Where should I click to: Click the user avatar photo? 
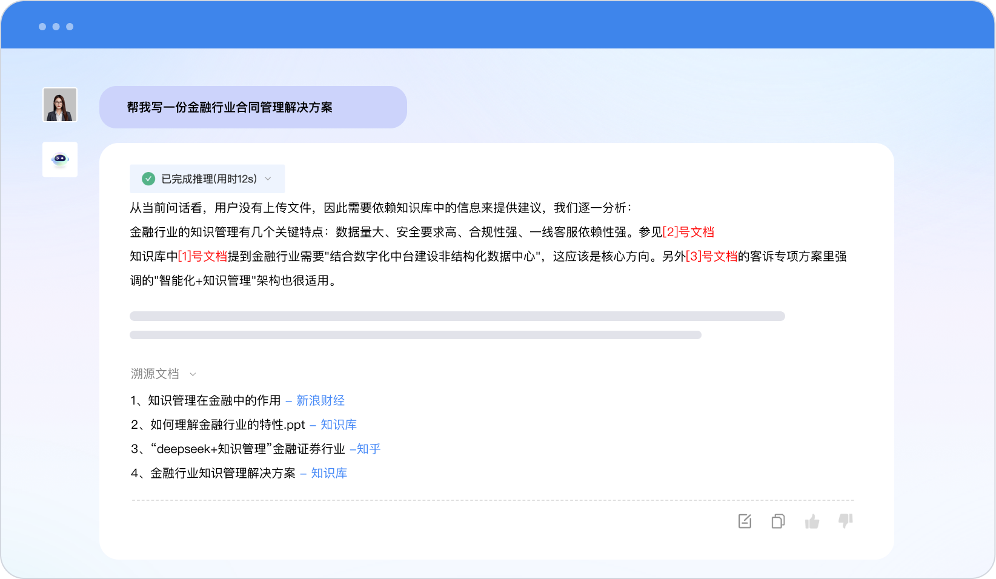[x=60, y=105]
